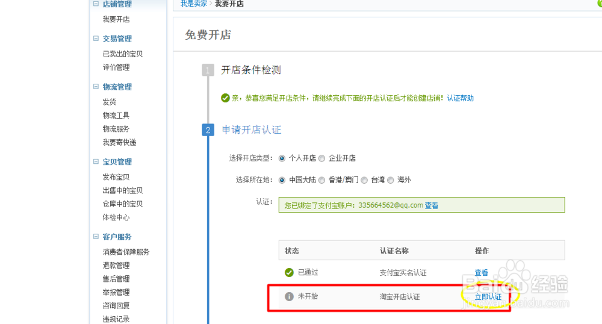Click 认证名称 column header
Image resolution: width=602 pixels, height=324 pixels.
coord(394,251)
